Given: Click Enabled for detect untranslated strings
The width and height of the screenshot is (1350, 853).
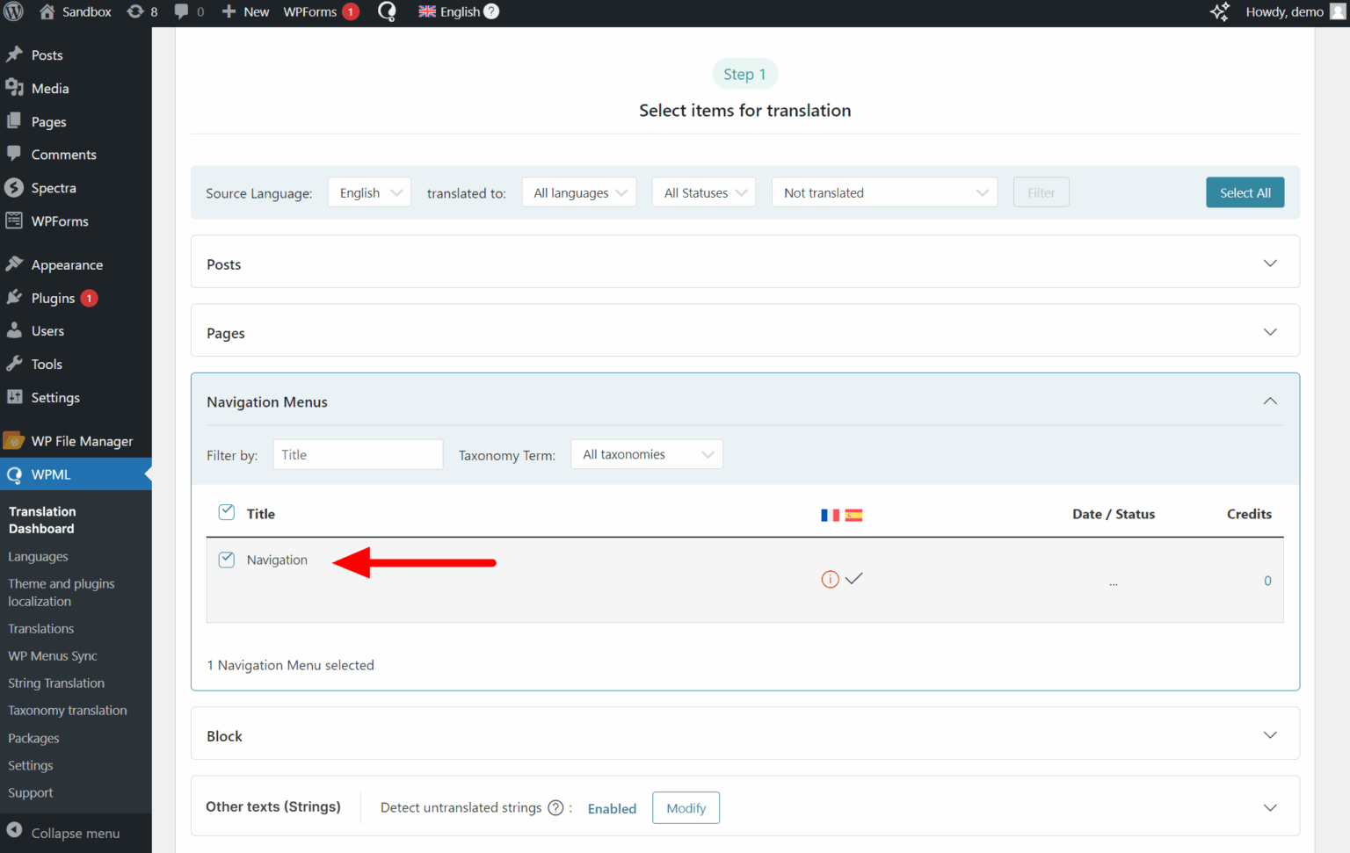Looking at the screenshot, I should coord(612,807).
